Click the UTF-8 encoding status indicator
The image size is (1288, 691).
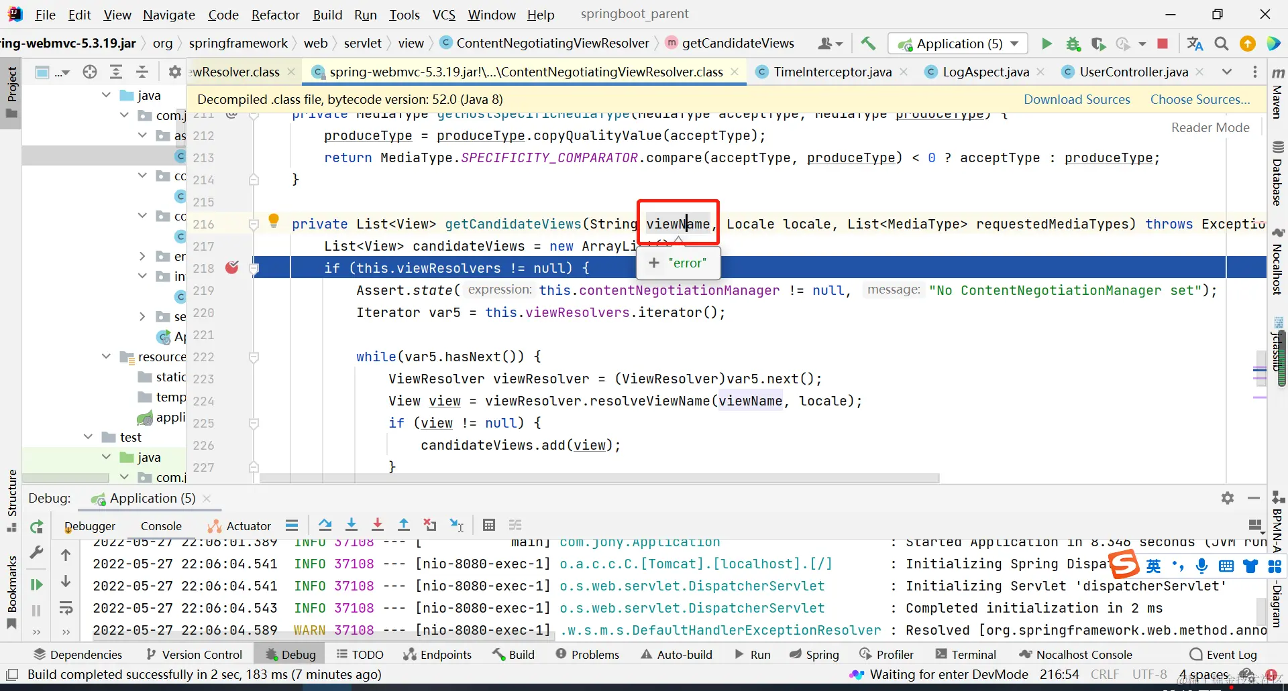1149,674
